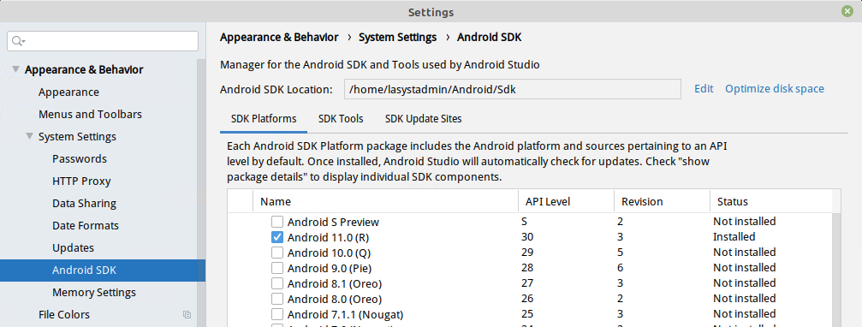Open the Memory Settings page
Viewport: 862px width, 327px height.
94,293
